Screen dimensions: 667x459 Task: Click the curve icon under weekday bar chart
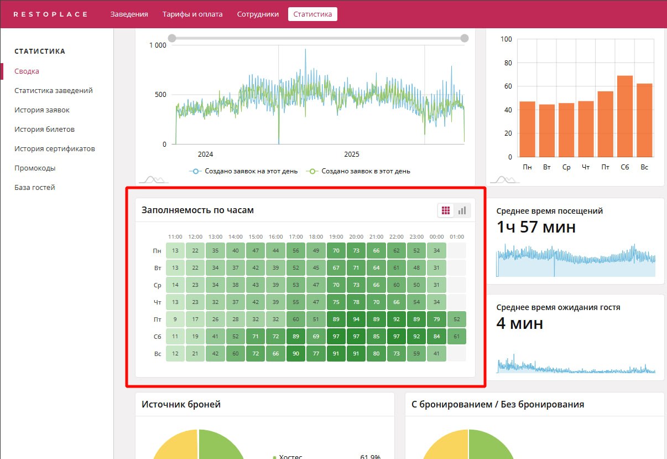click(501, 179)
